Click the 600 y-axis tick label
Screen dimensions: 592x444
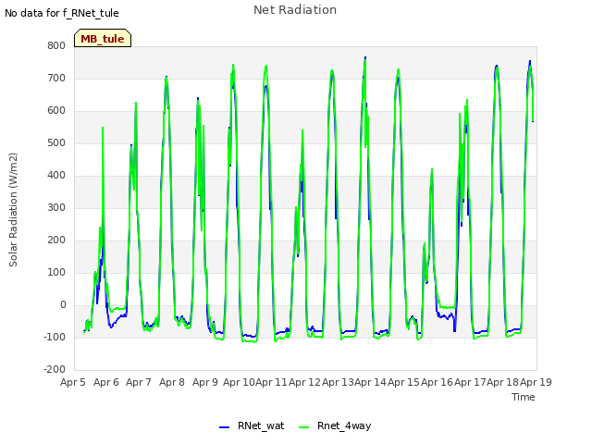(56, 111)
